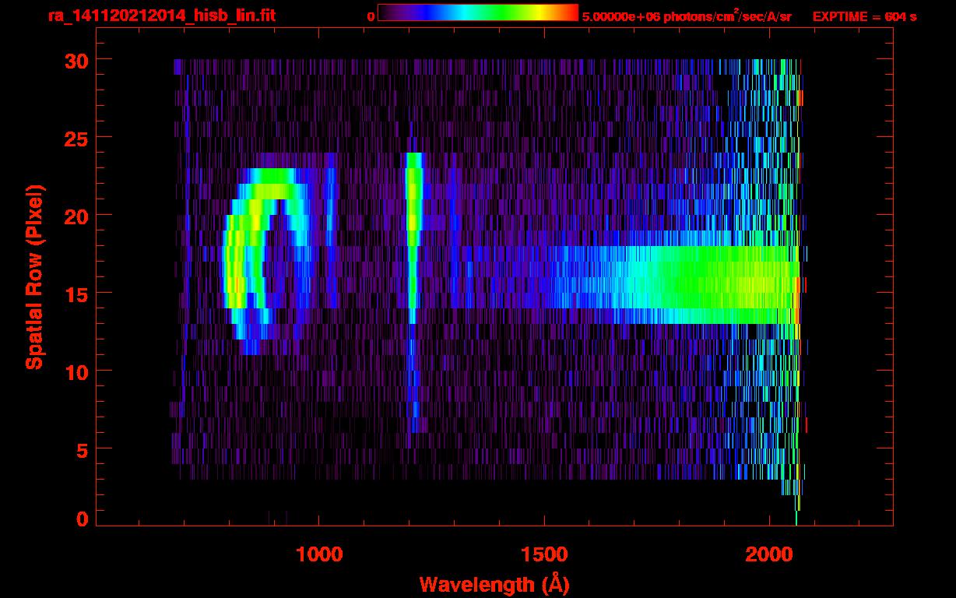Click the x-axis tick label 1500

coord(544,554)
